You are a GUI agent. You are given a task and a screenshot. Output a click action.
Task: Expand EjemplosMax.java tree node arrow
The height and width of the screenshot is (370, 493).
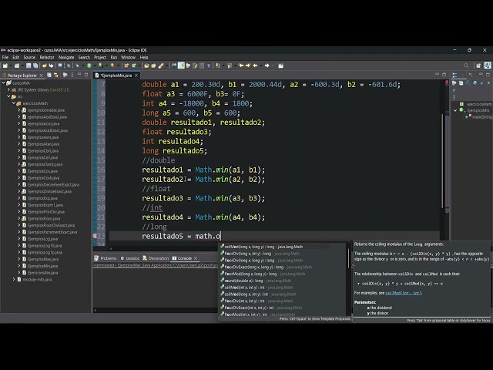(x=18, y=259)
